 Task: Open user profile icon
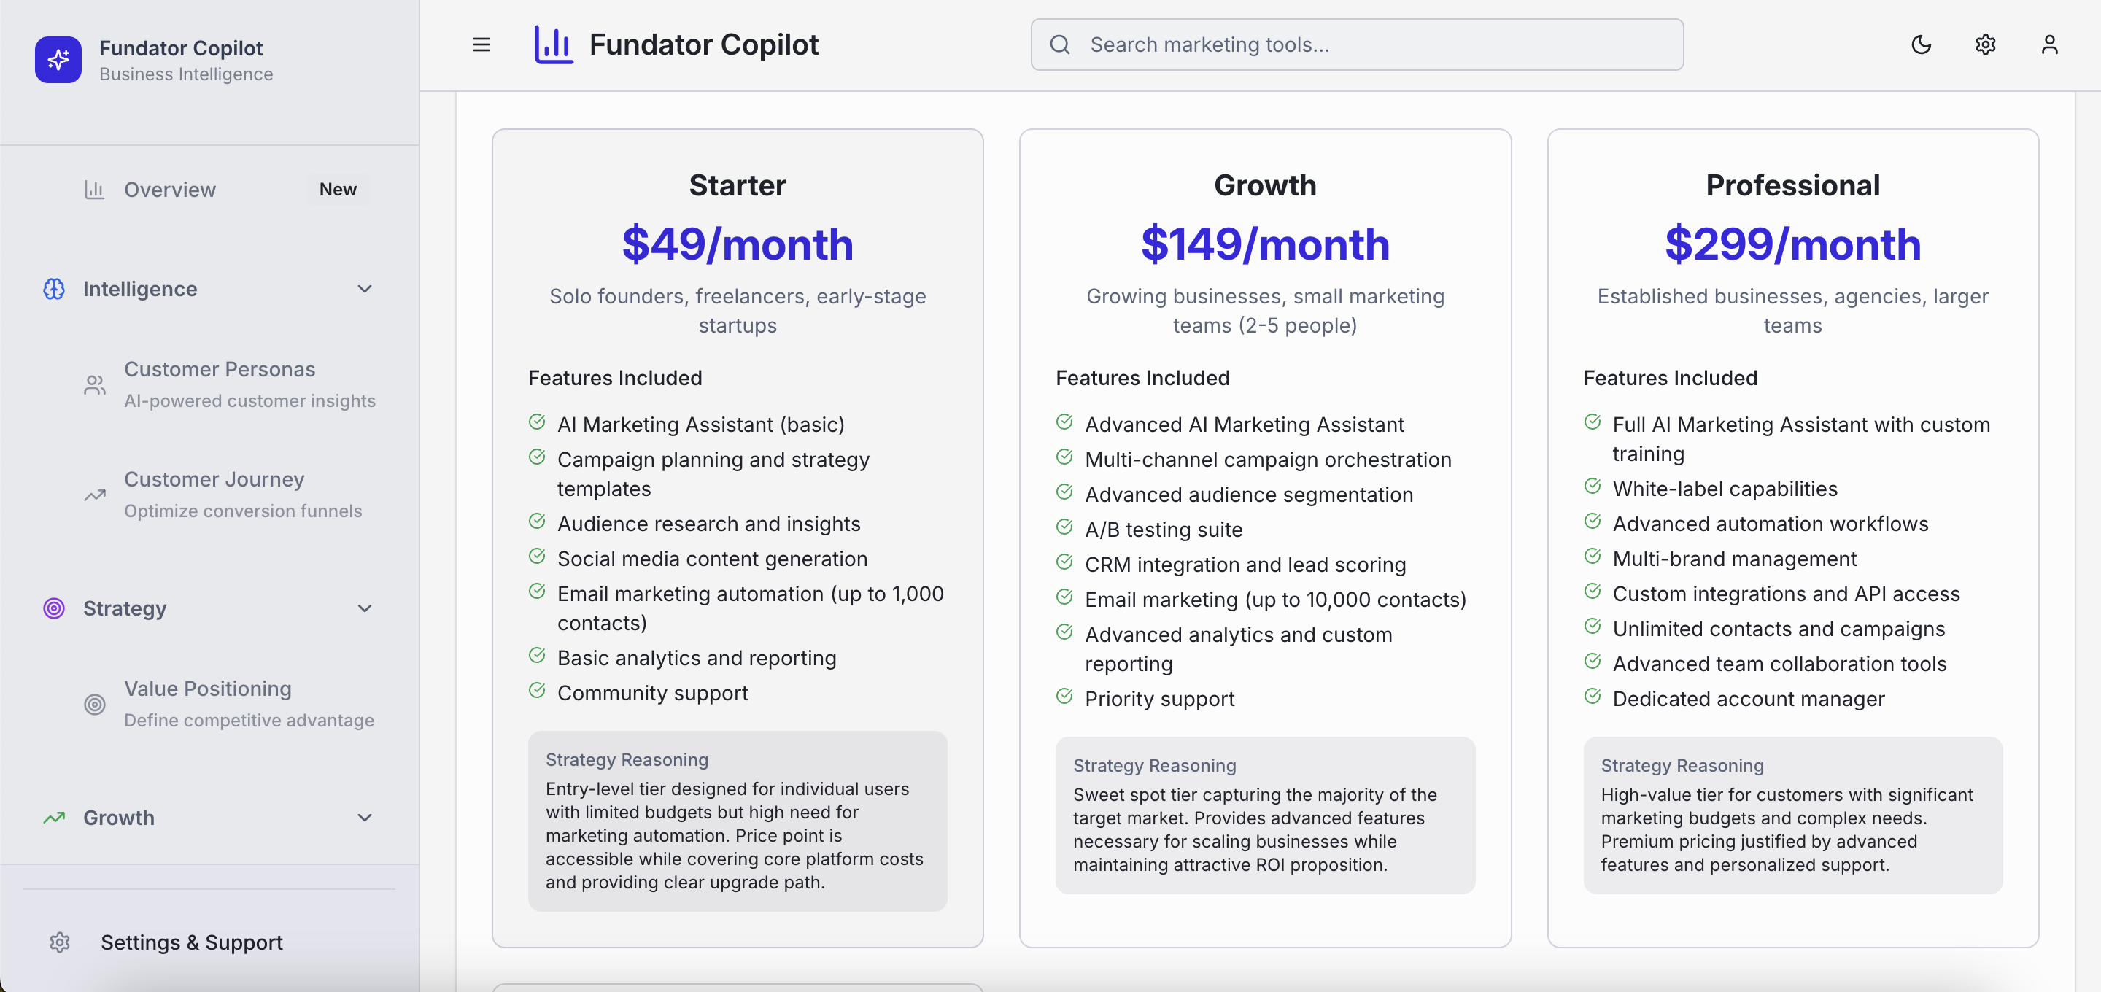click(x=2048, y=45)
